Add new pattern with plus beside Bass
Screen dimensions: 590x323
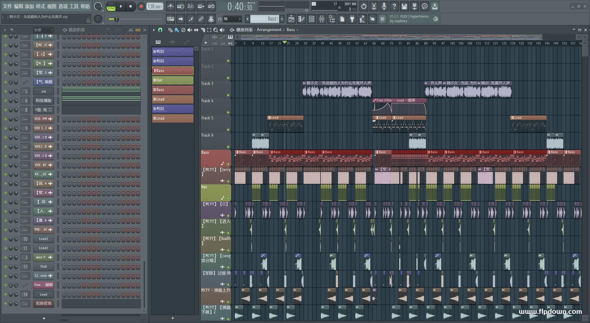(282, 19)
